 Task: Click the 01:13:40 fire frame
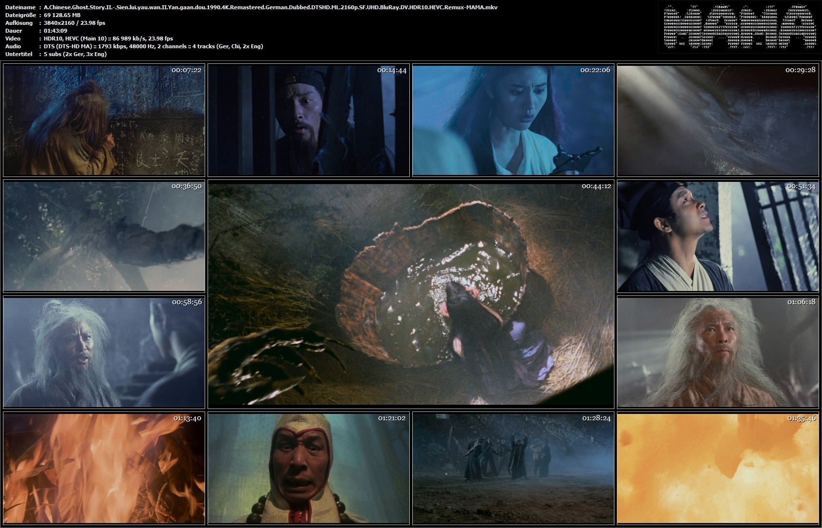[104, 468]
